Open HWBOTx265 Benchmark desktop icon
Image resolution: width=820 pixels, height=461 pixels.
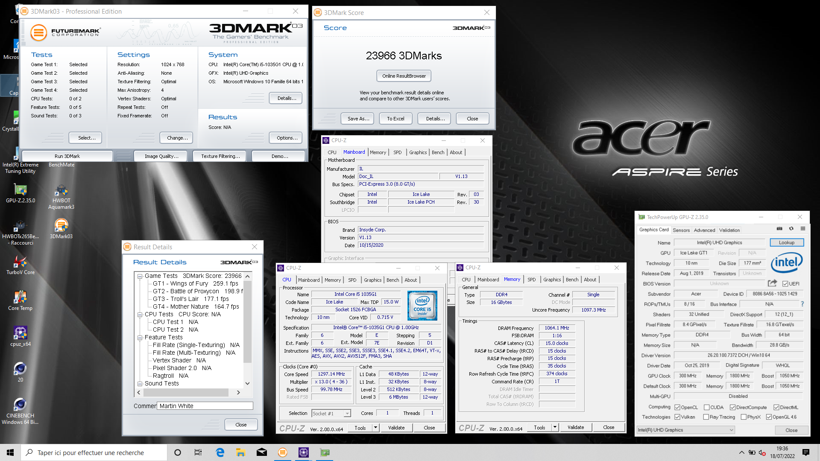point(20,233)
